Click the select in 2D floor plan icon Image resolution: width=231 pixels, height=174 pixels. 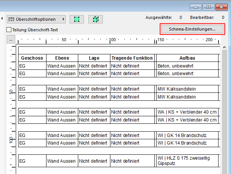click(x=77, y=19)
